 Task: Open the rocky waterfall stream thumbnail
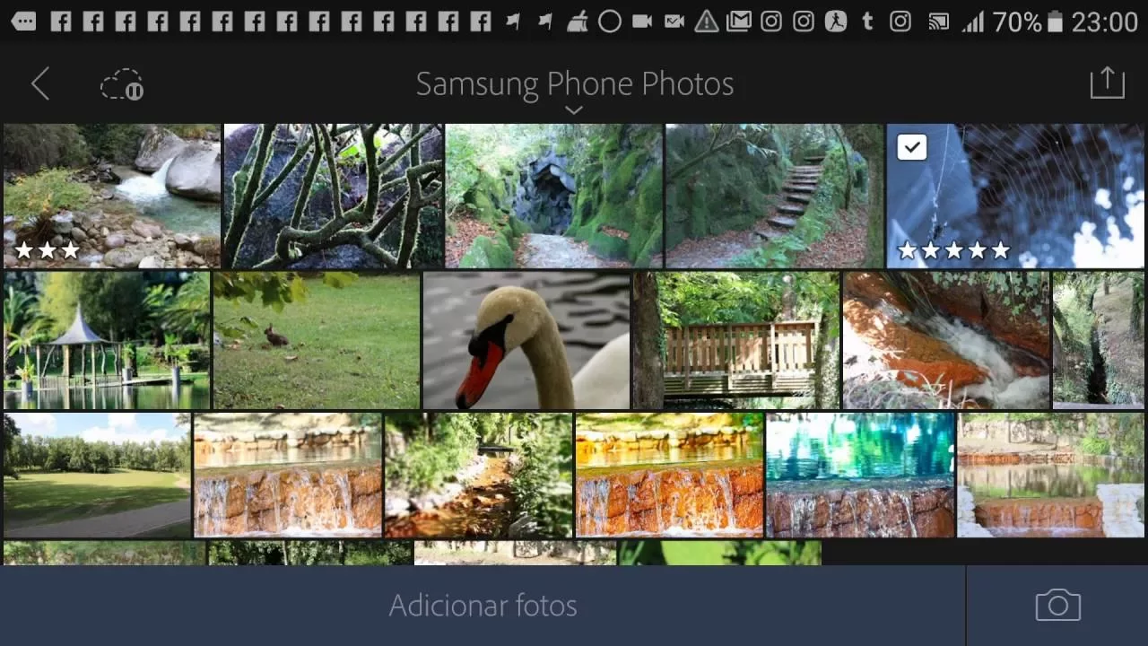click(112, 196)
